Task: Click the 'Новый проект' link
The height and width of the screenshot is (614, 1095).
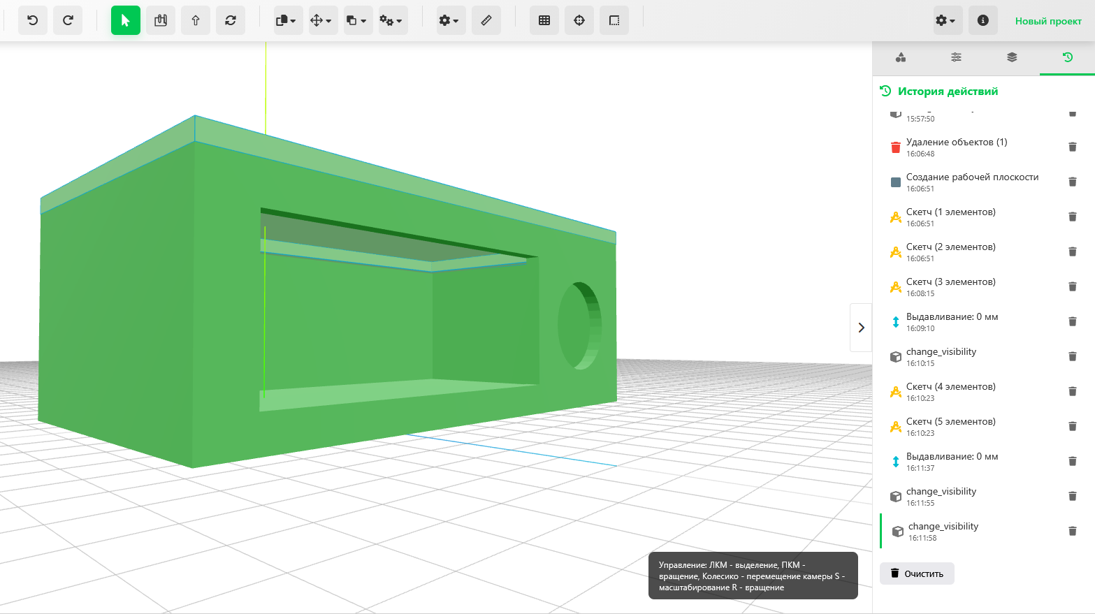Action: [x=1048, y=21]
